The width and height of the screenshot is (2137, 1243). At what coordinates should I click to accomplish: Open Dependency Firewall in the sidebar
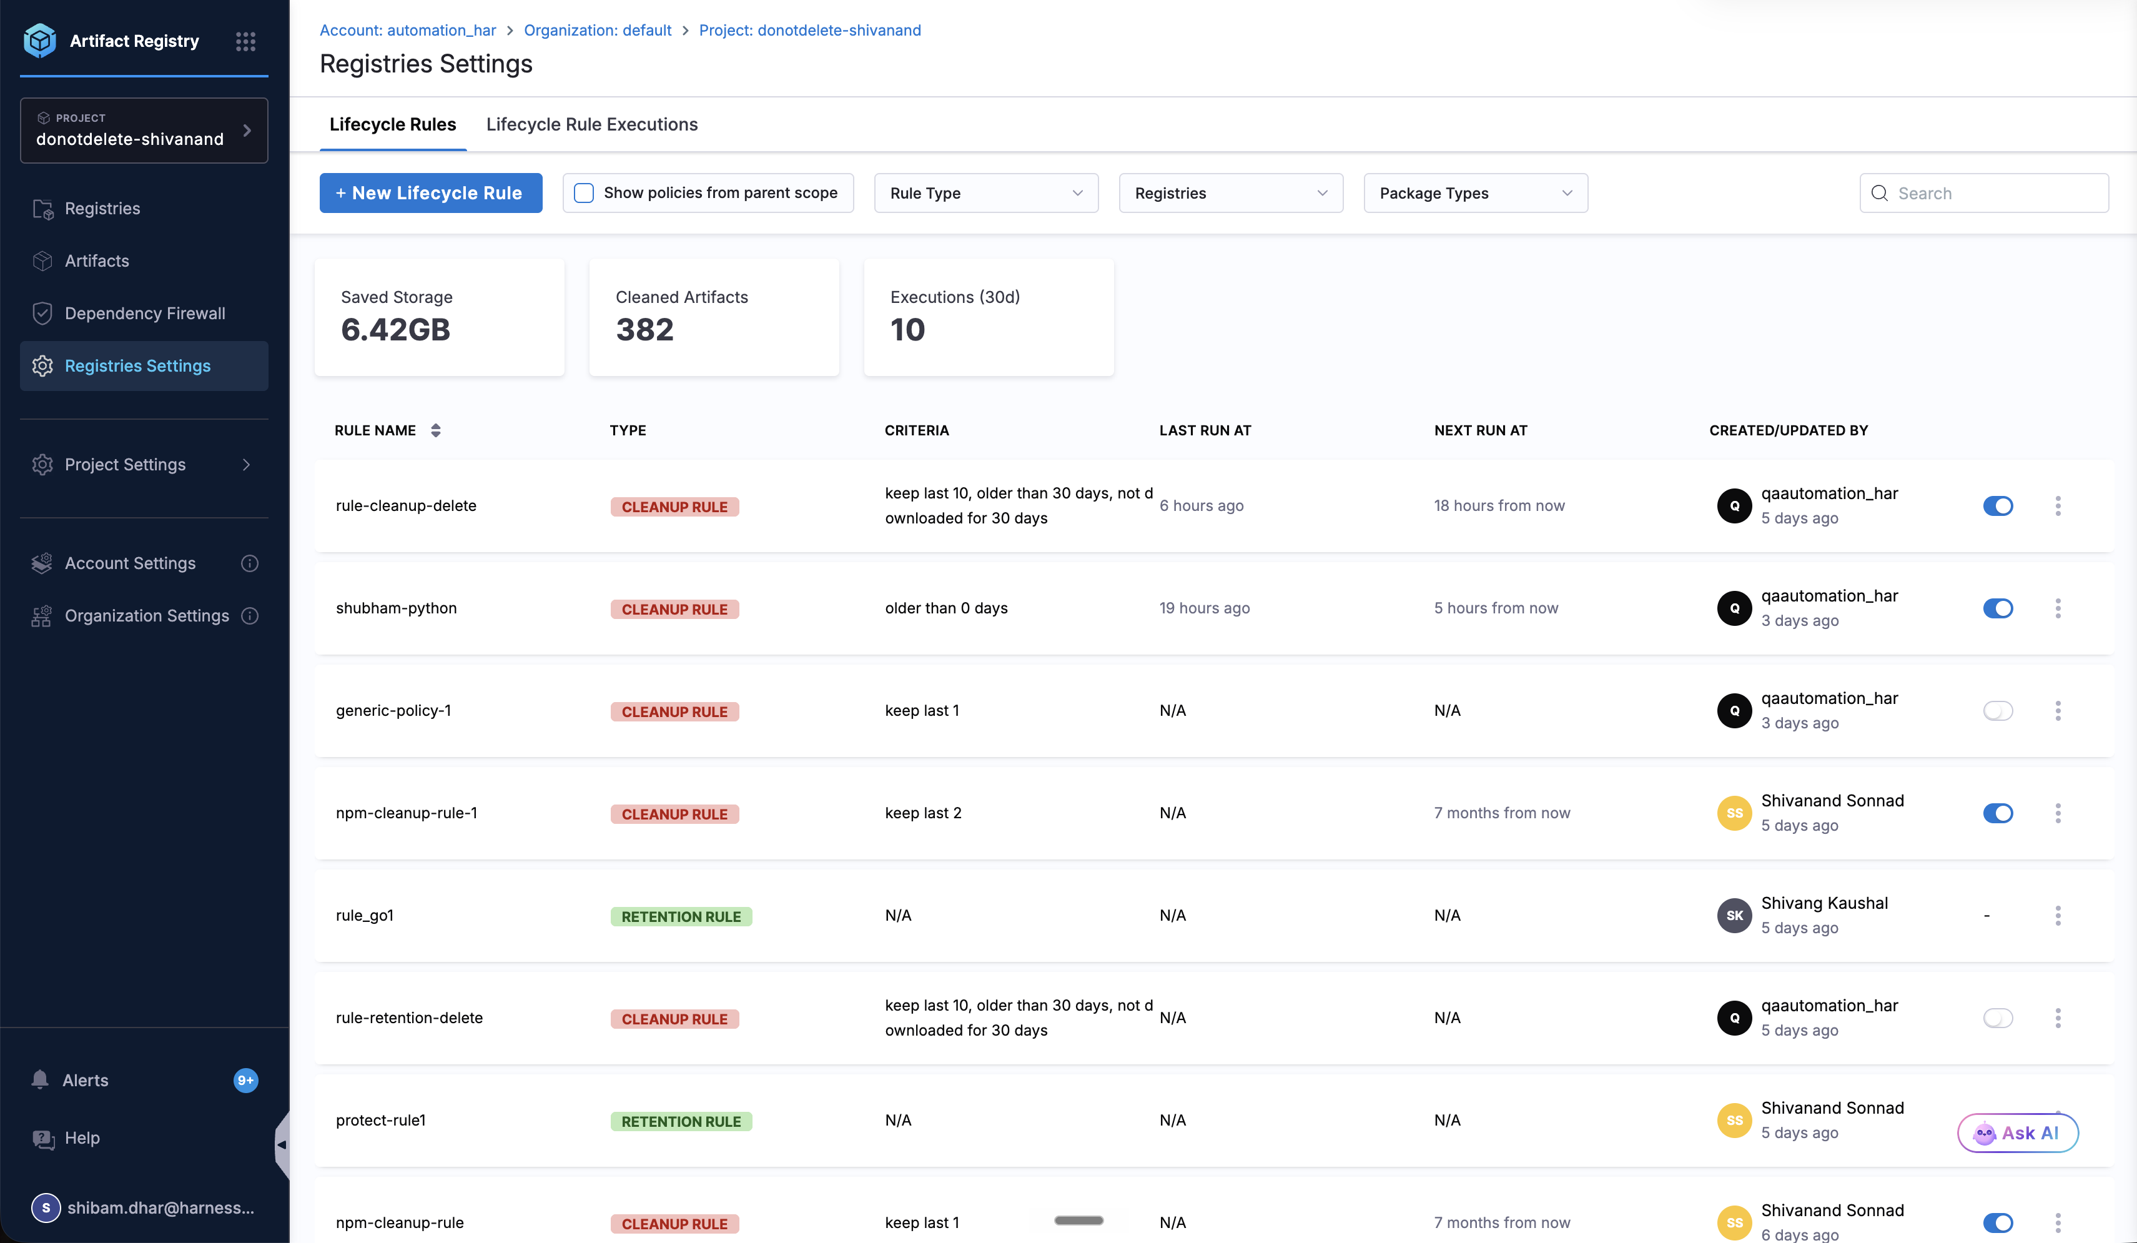click(144, 313)
